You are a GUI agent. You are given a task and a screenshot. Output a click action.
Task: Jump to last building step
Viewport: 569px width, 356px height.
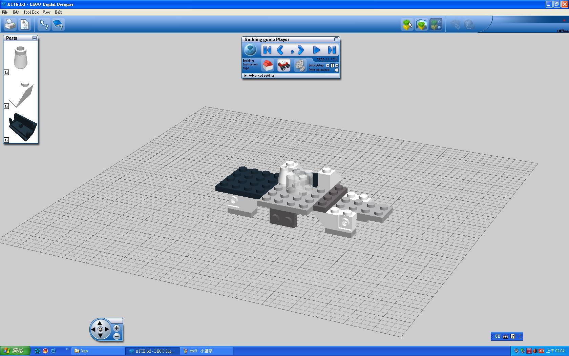332,50
